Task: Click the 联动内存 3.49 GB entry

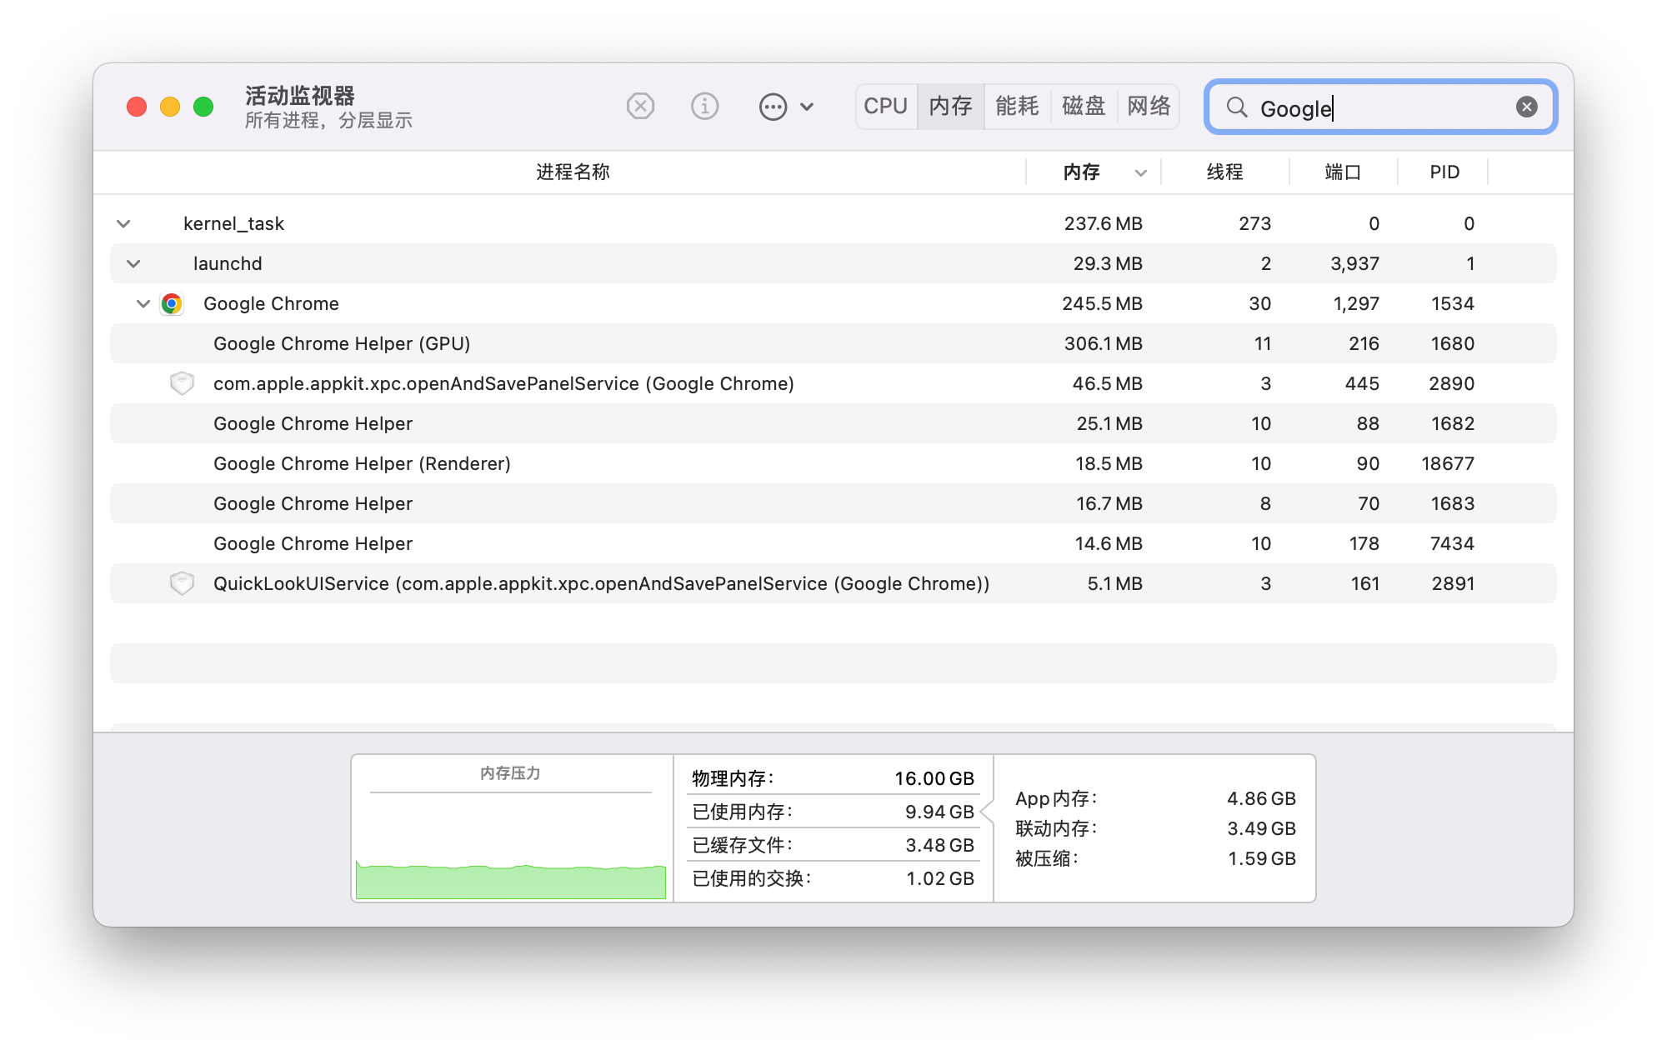Action: (x=1155, y=828)
